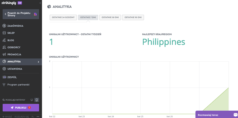
Task: Click the Philippines country value
Action: [164, 42]
